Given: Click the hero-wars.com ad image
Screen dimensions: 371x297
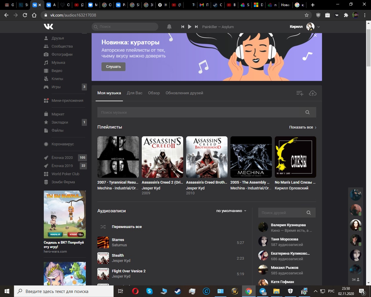Looking at the screenshot, I should (x=65, y=214).
